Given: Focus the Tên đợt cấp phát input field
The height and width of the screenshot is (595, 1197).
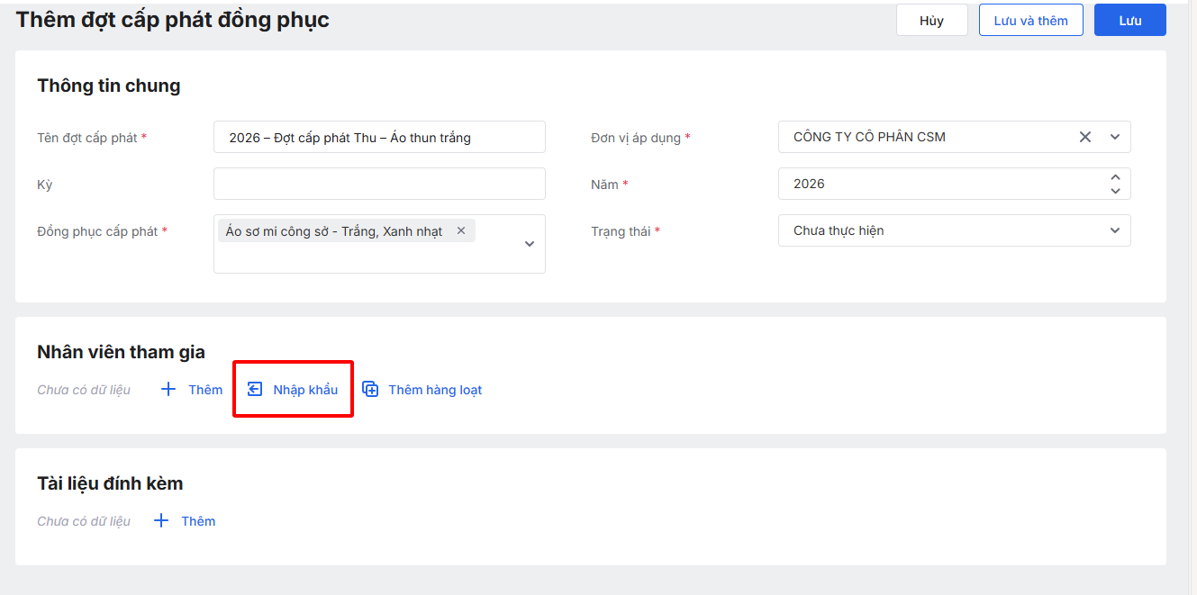Looking at the screenshot, I should pyautogui.click(x=379, y=138).
